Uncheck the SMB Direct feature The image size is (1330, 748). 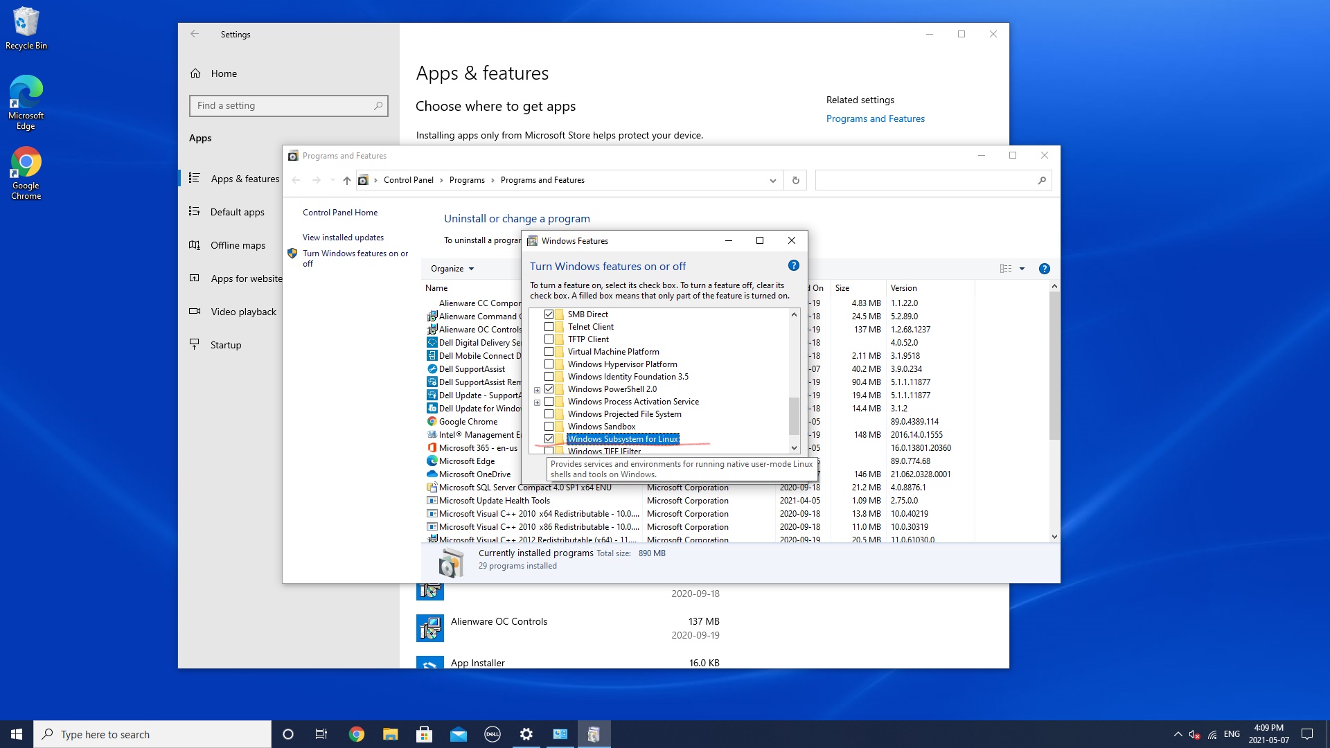pyautogui.click(x=549, y=314)
